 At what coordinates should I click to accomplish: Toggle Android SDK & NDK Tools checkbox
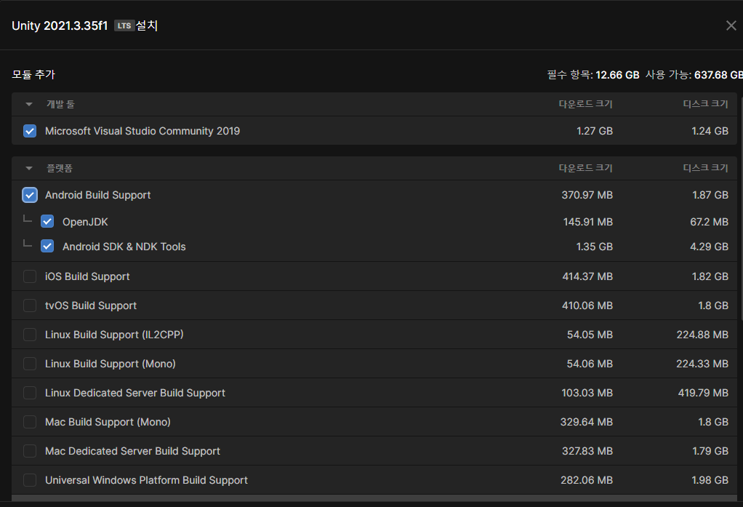pyautogui.click(x=47, y=246)
